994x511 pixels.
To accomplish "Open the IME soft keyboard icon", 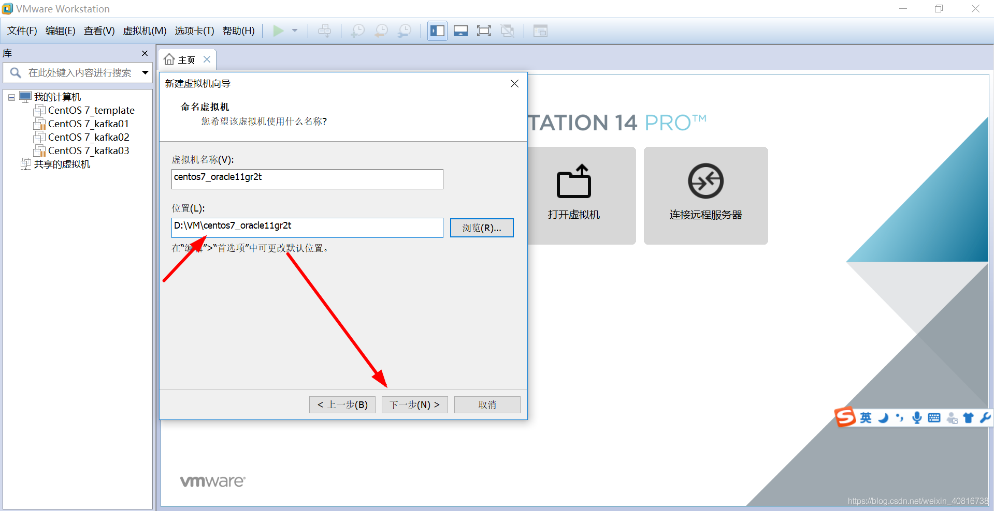I will (x=934, y=418).
